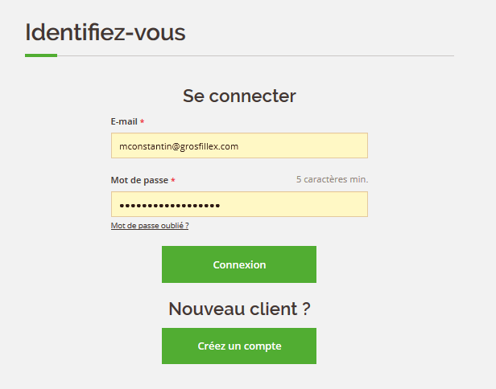Place cursor after the masked password dots
The width and height of the screenshot is (496, 389).
(221, 206)
